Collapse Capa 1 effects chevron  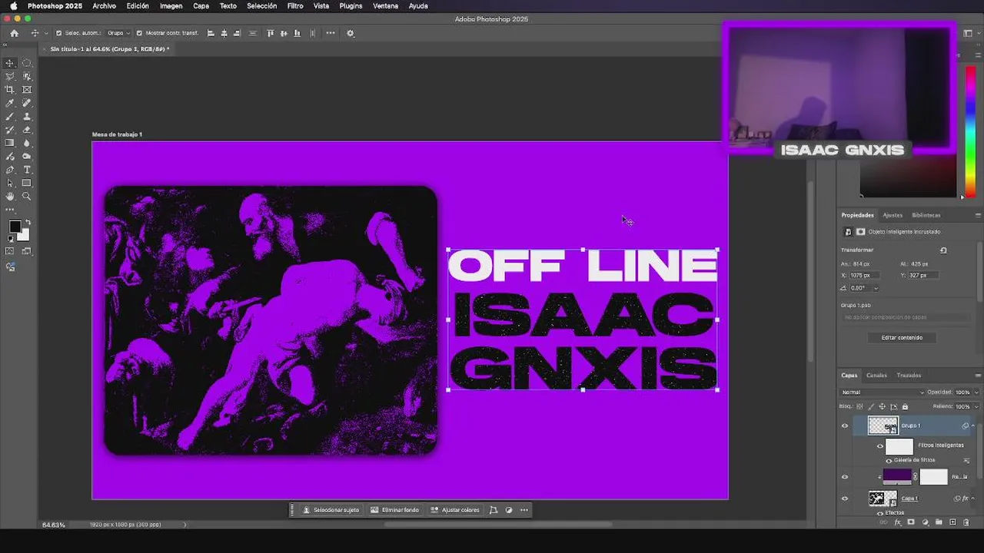pyautogui.click(x=973, y=498)
